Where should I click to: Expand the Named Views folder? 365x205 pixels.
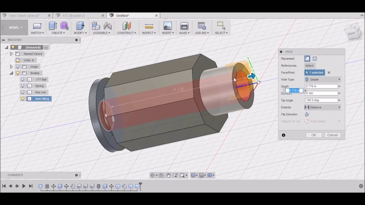pyautogui.click(x=11, y=54)
